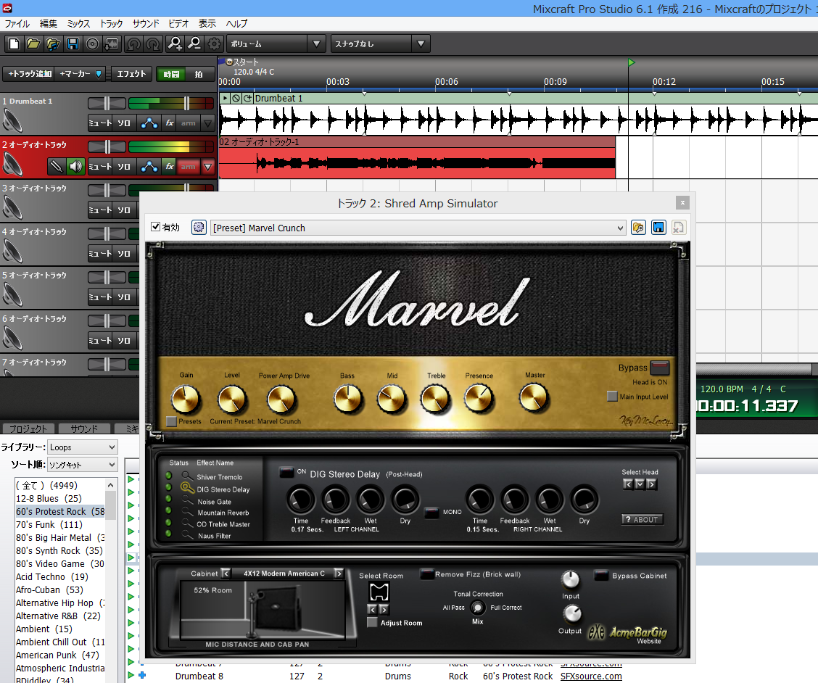Edit the OD Treble Master effect

(188, 523)
